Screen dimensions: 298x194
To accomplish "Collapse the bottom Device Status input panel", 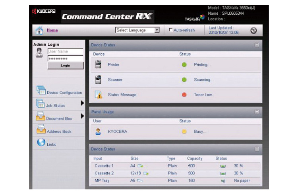I will tap(257, 149).
